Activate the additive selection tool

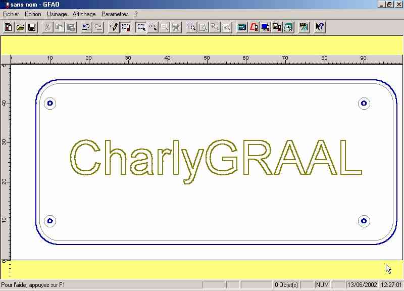point(153,27)
